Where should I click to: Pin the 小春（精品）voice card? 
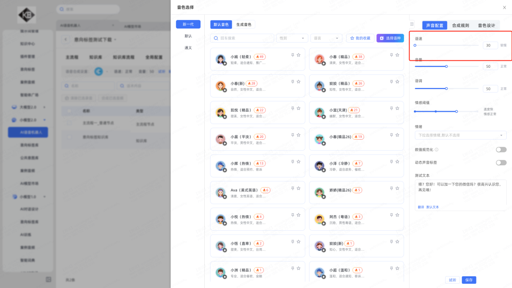pos(391,55)
